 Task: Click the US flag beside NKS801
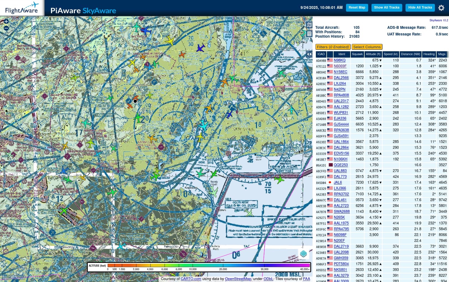click(330, 270)
